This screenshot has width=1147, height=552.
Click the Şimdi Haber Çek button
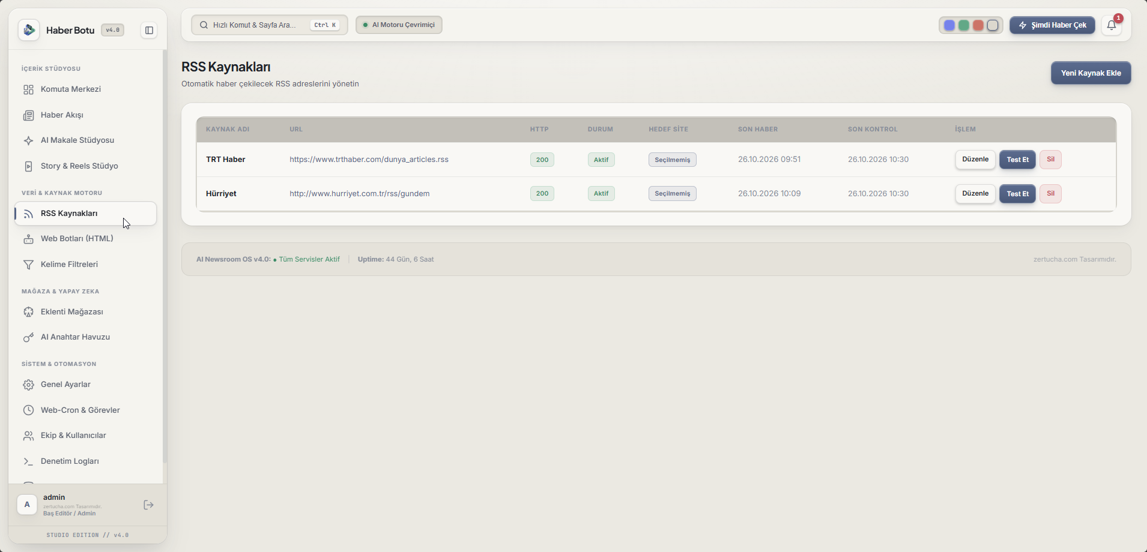1052,25
